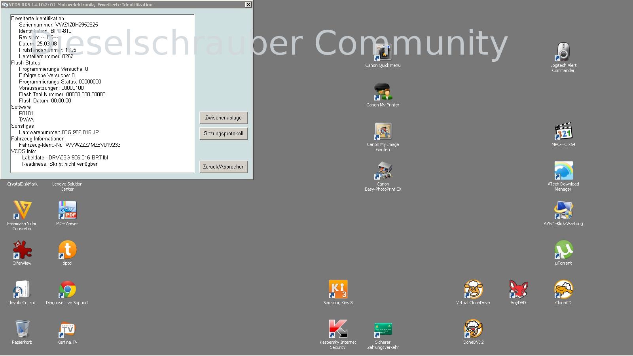Close the VCDS Erweiterte Identifikation window
633x356 pixels.
point(248,5)
